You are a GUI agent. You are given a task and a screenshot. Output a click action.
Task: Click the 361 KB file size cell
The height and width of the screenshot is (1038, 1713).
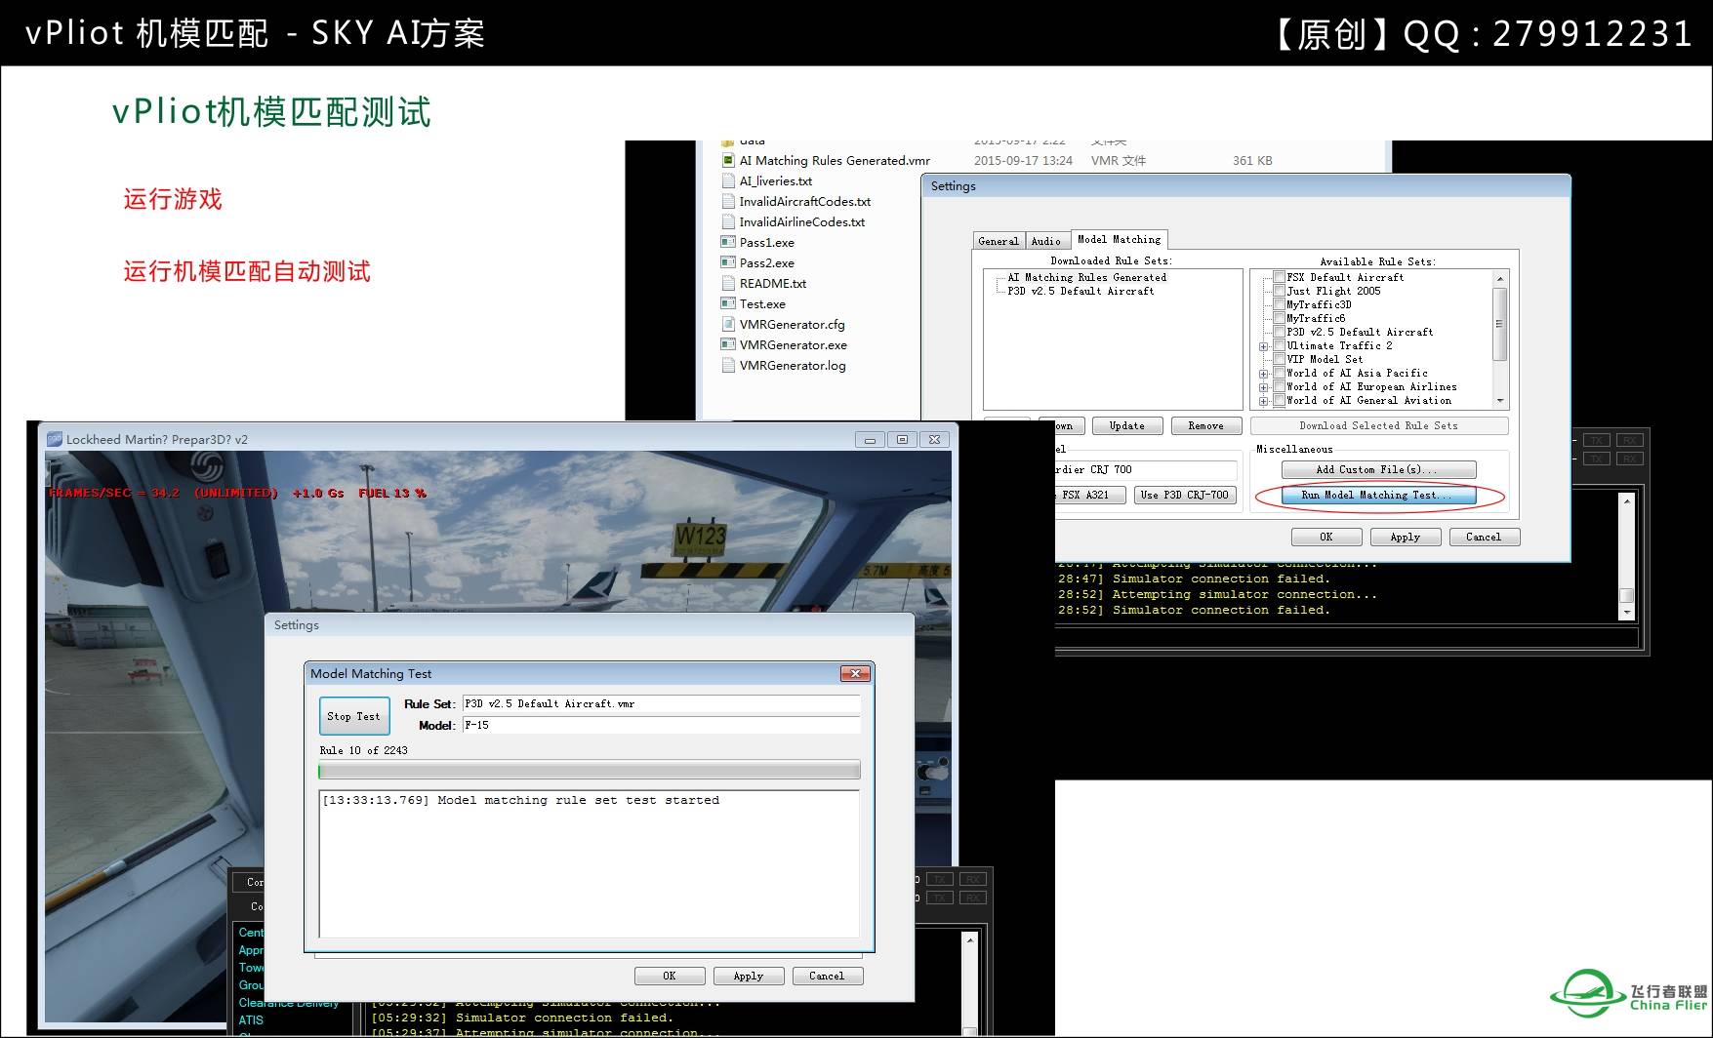pyautogui.click(x=1252, y=160)
